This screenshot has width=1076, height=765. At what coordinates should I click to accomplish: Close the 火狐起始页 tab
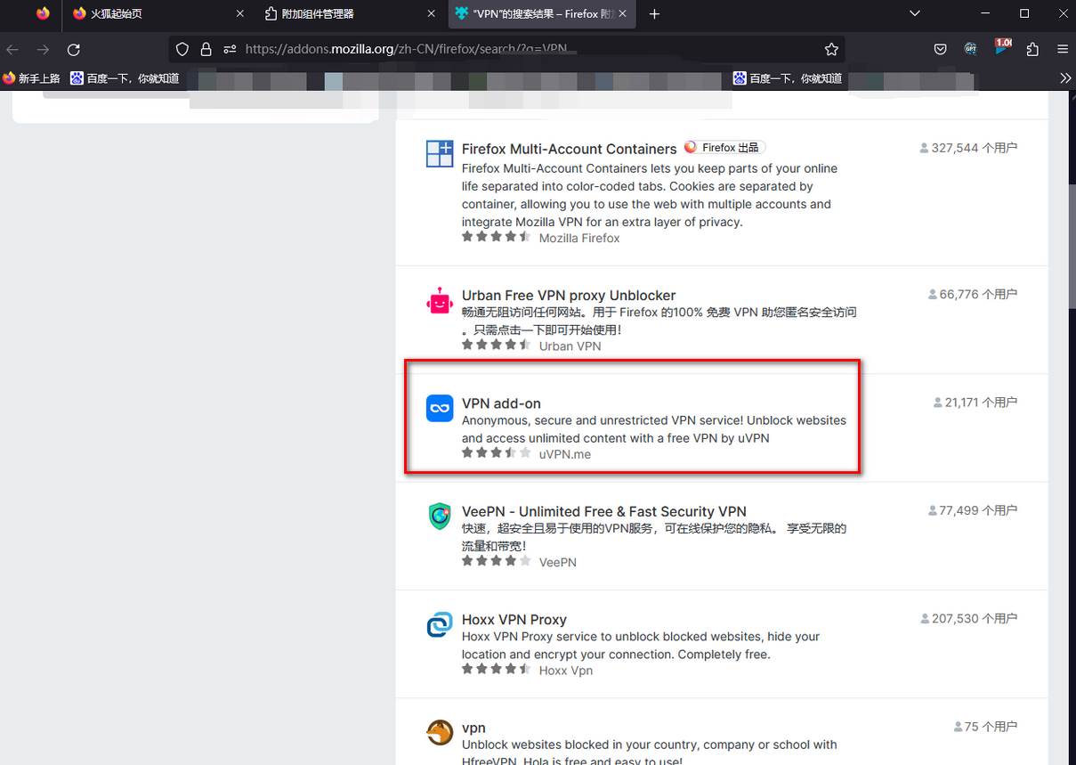239,13
